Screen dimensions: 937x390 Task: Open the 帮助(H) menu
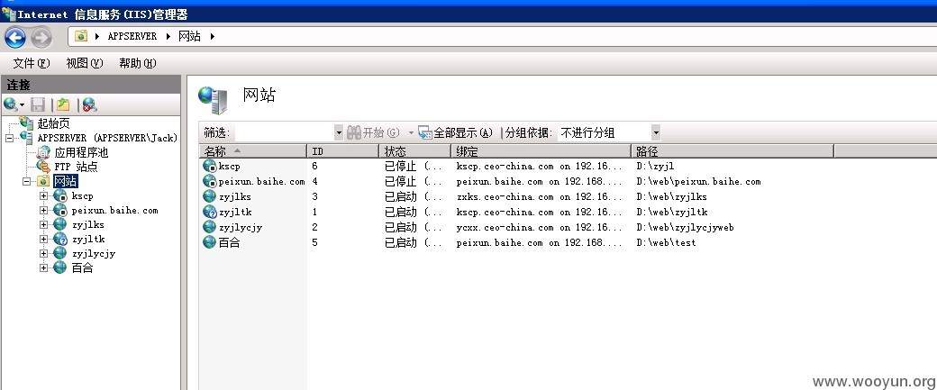tap(138, 63)
